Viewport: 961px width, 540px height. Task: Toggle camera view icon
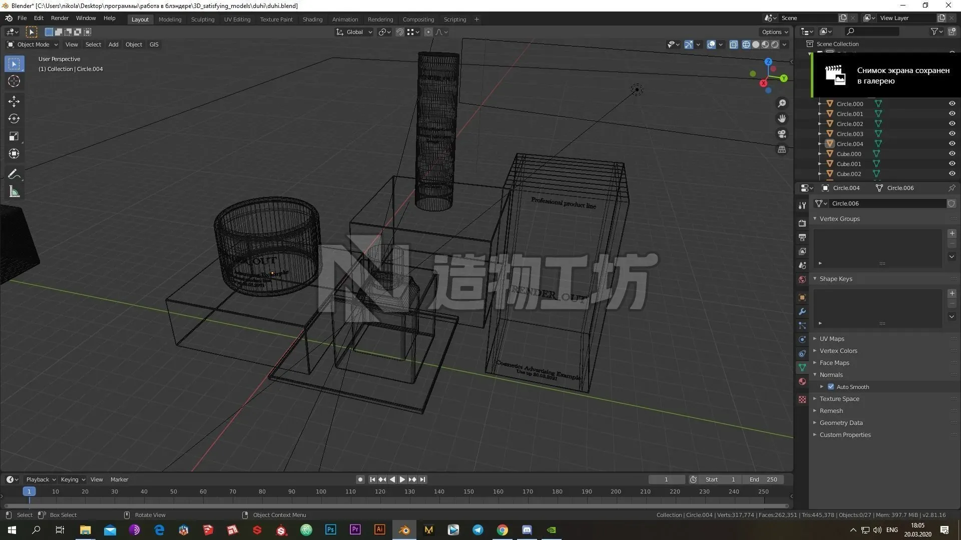pos(782,134)
